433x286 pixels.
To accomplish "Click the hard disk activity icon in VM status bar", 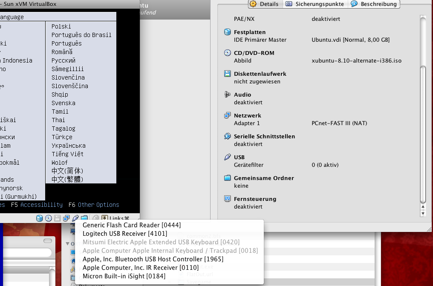I will click(40, 218).
